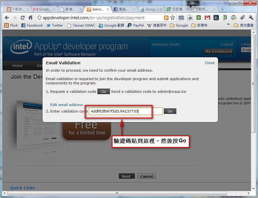The height and width of the screenshot is (198, 258).
Task: Click the IE Tab extension icon
Action: 190,17
